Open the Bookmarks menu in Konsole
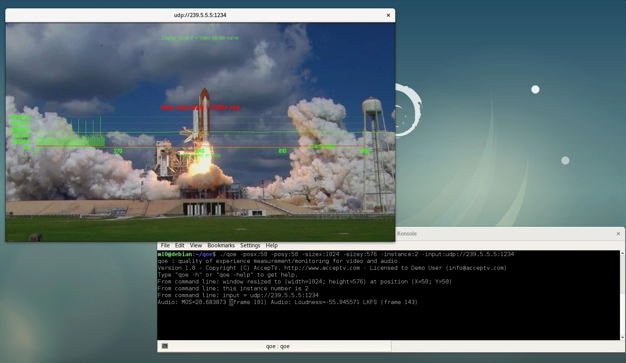 [x=221, y=245]
